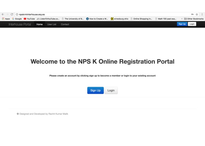Open the Google bookmark
205x146 pixels.
[17, 19]
